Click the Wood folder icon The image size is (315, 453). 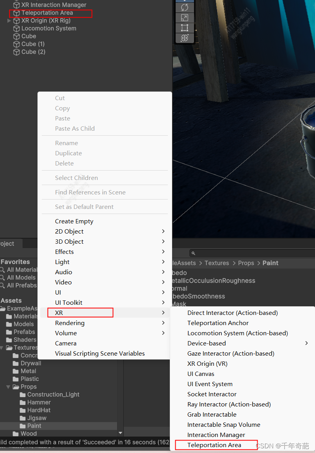pos(16,433)
